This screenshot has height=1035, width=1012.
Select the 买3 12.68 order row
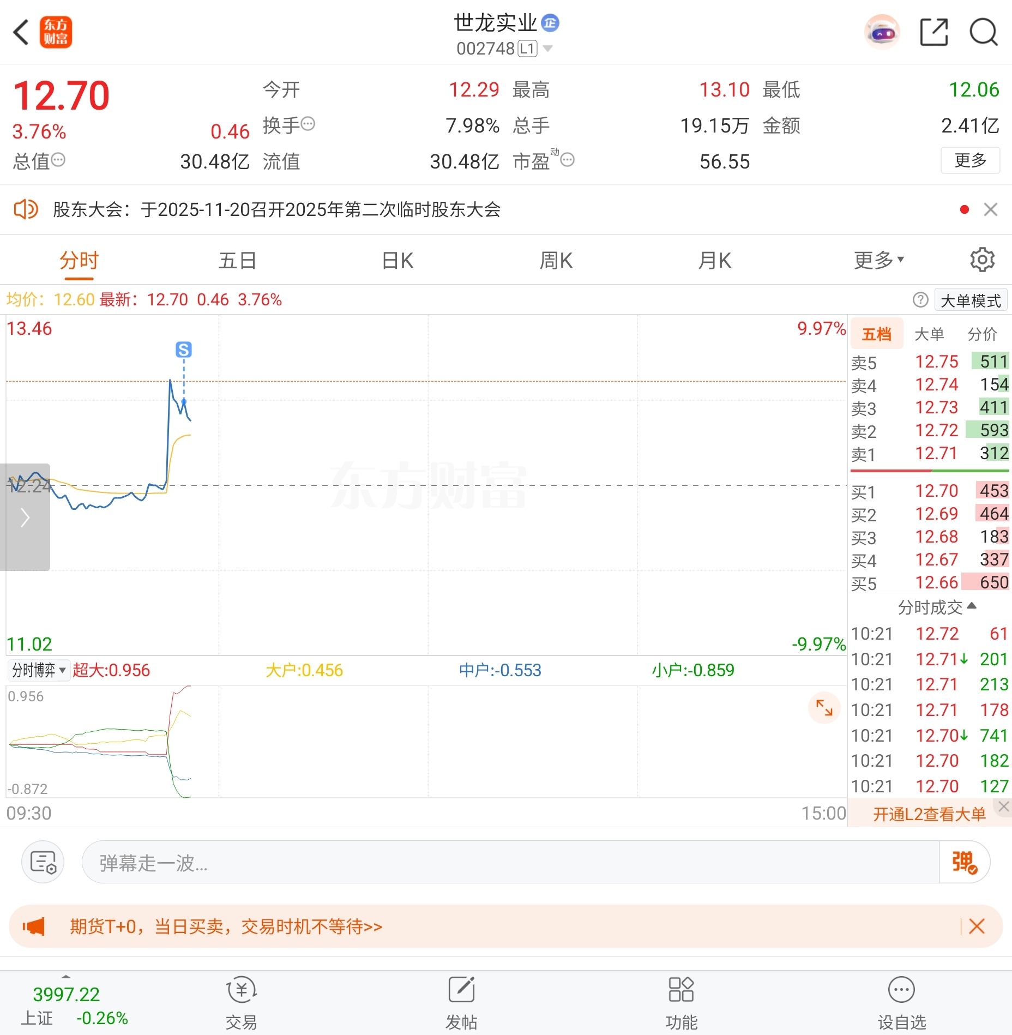pyautogui.click(x=930, y=537)
